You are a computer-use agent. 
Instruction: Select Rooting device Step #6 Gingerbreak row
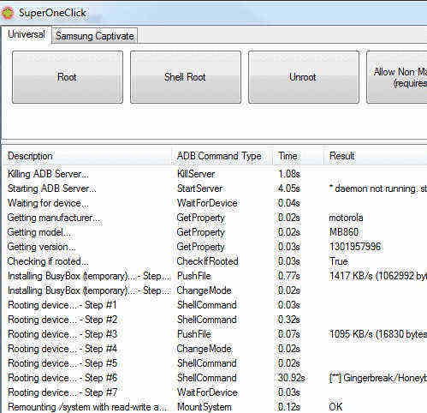(216, 378)
